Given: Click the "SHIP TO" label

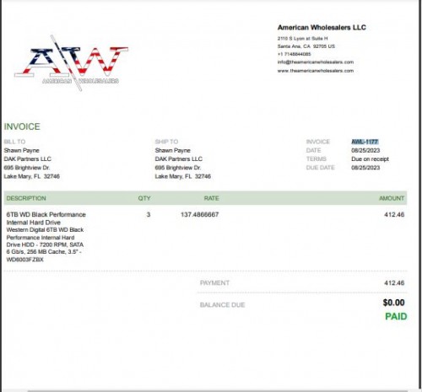Looking at the screenshot, I should coord(166,142).
